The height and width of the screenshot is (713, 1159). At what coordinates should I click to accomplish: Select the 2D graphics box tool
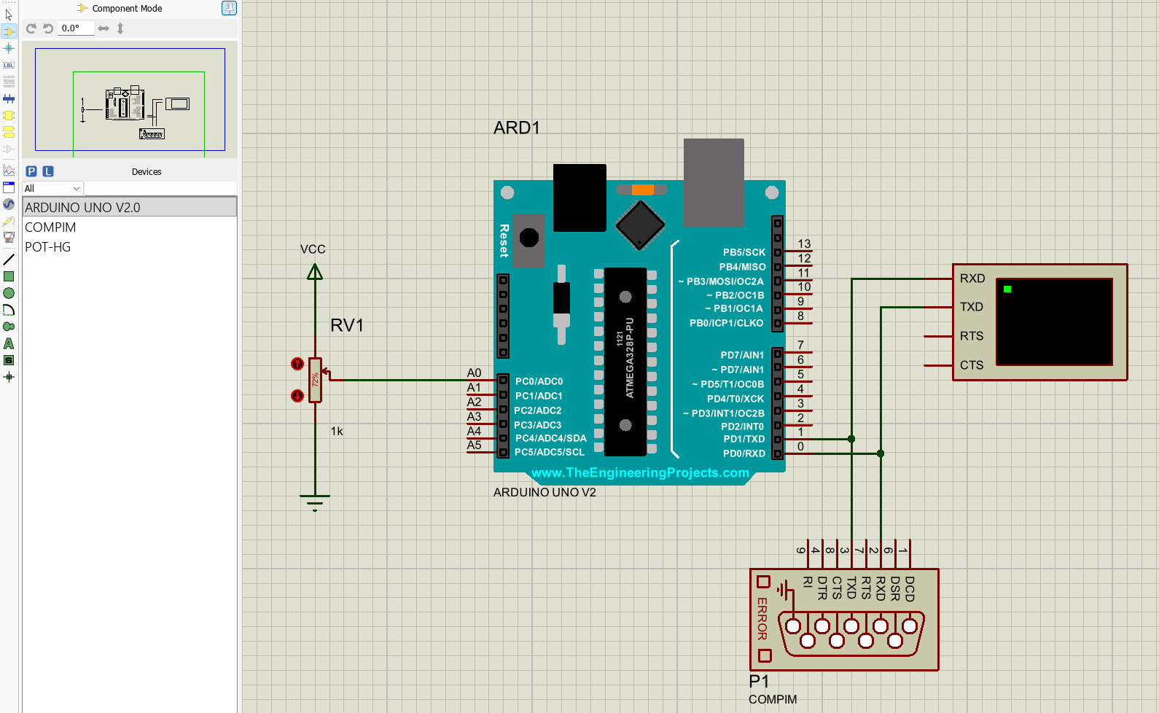[x=9, y=276]
